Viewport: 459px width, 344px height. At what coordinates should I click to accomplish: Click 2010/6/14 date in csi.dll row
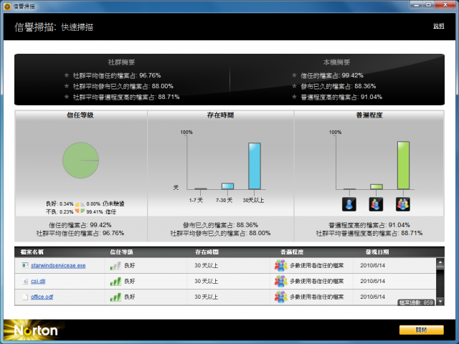point(372,281)
